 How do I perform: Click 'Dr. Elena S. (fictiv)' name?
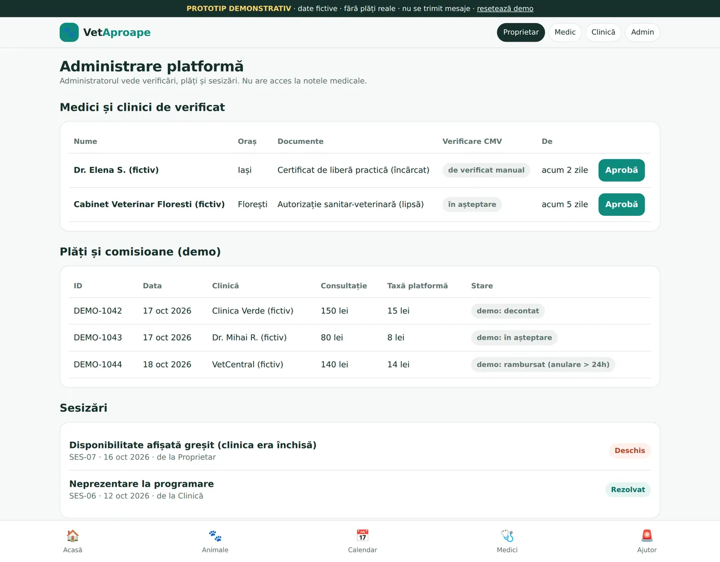pyautogui.click(x=116, y=170)
